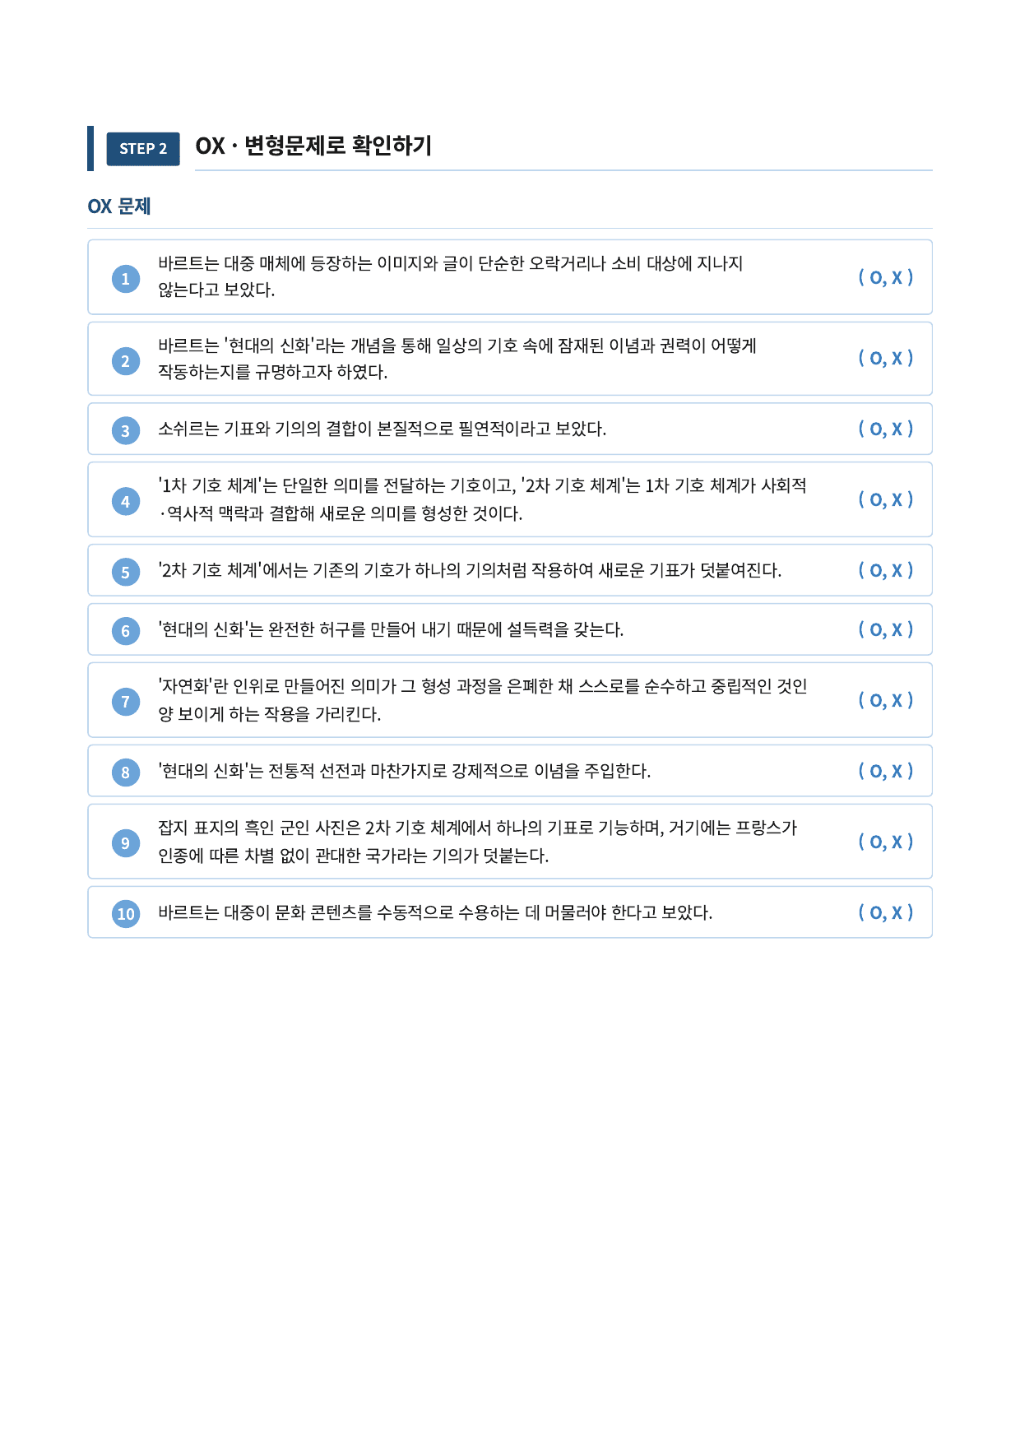Click statement beginning "'2차 기호 체계'에서는 기존의"

470,570
